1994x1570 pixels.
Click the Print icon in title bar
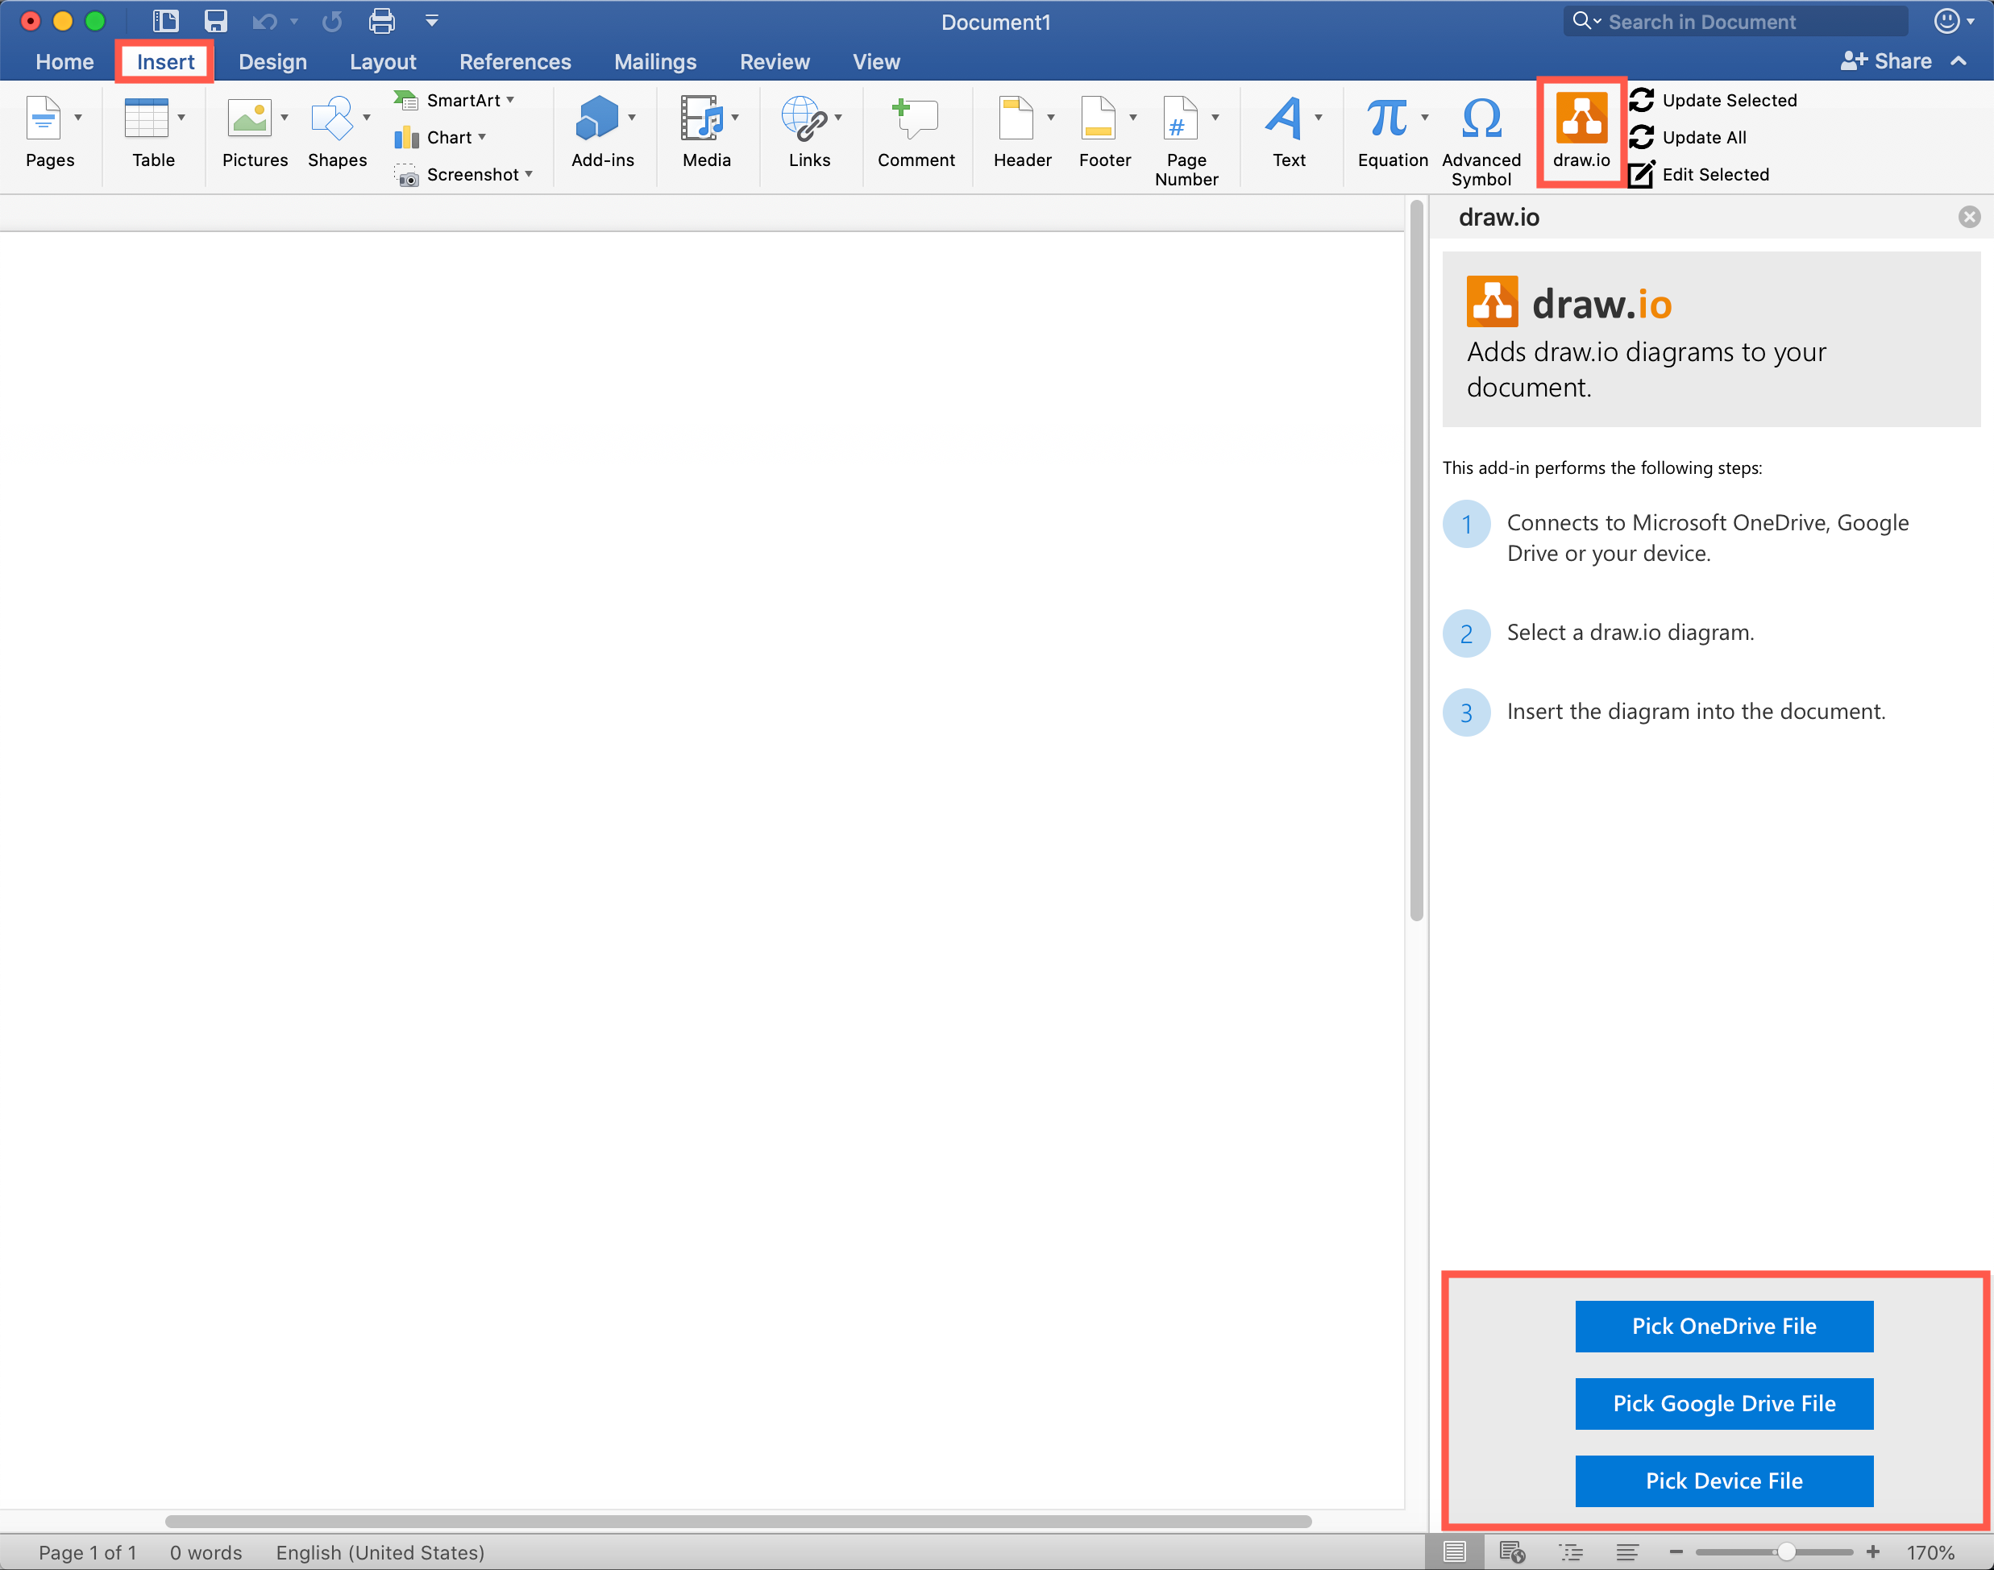coord(380,21)
